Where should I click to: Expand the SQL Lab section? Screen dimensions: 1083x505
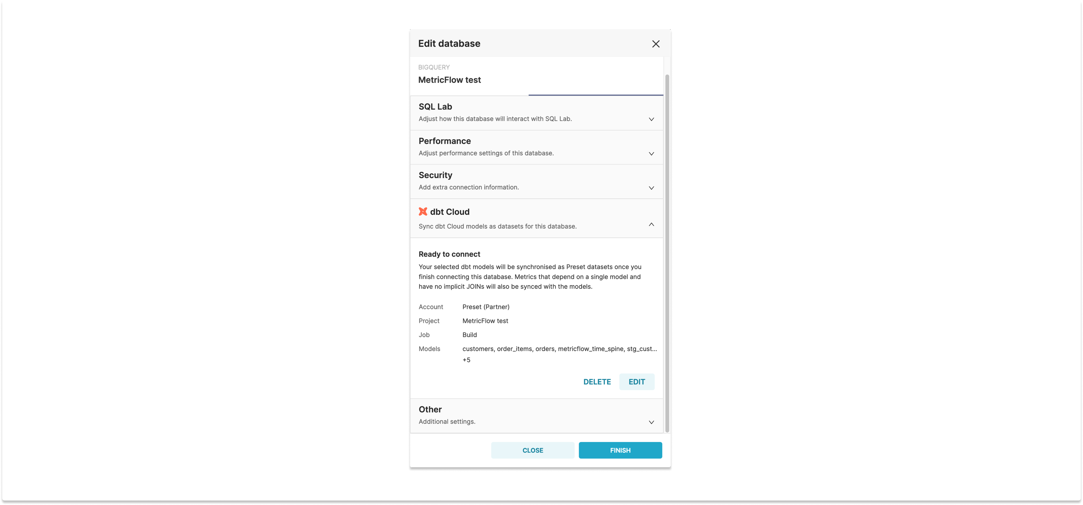[651, 119]
